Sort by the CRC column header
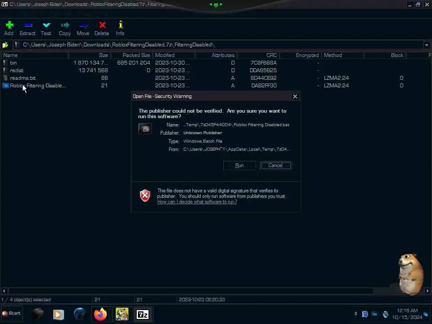Viewport: 432px width, 324px height. point(258,55)
